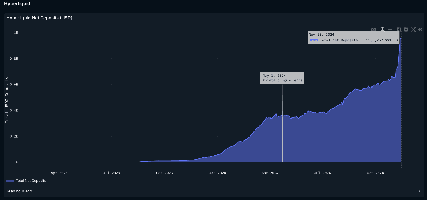Click the 'Points program ends' annotation
Image resolution: width=427 pixels, height=200 pixels.
[282, 78]
